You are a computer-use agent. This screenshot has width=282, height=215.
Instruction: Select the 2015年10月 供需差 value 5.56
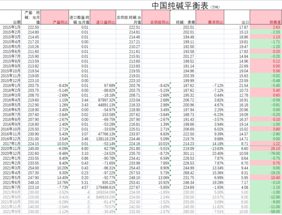266,71
